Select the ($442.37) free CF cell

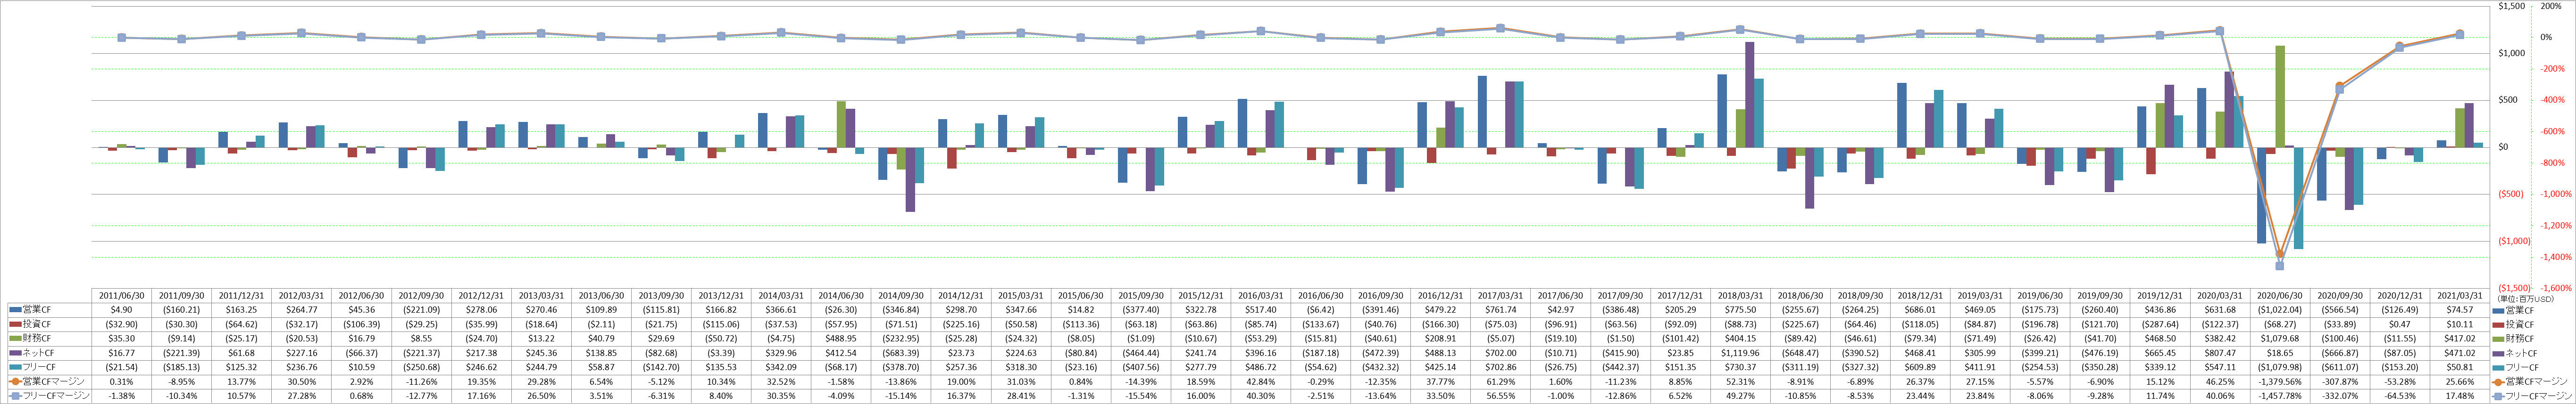click(1620, 367)
